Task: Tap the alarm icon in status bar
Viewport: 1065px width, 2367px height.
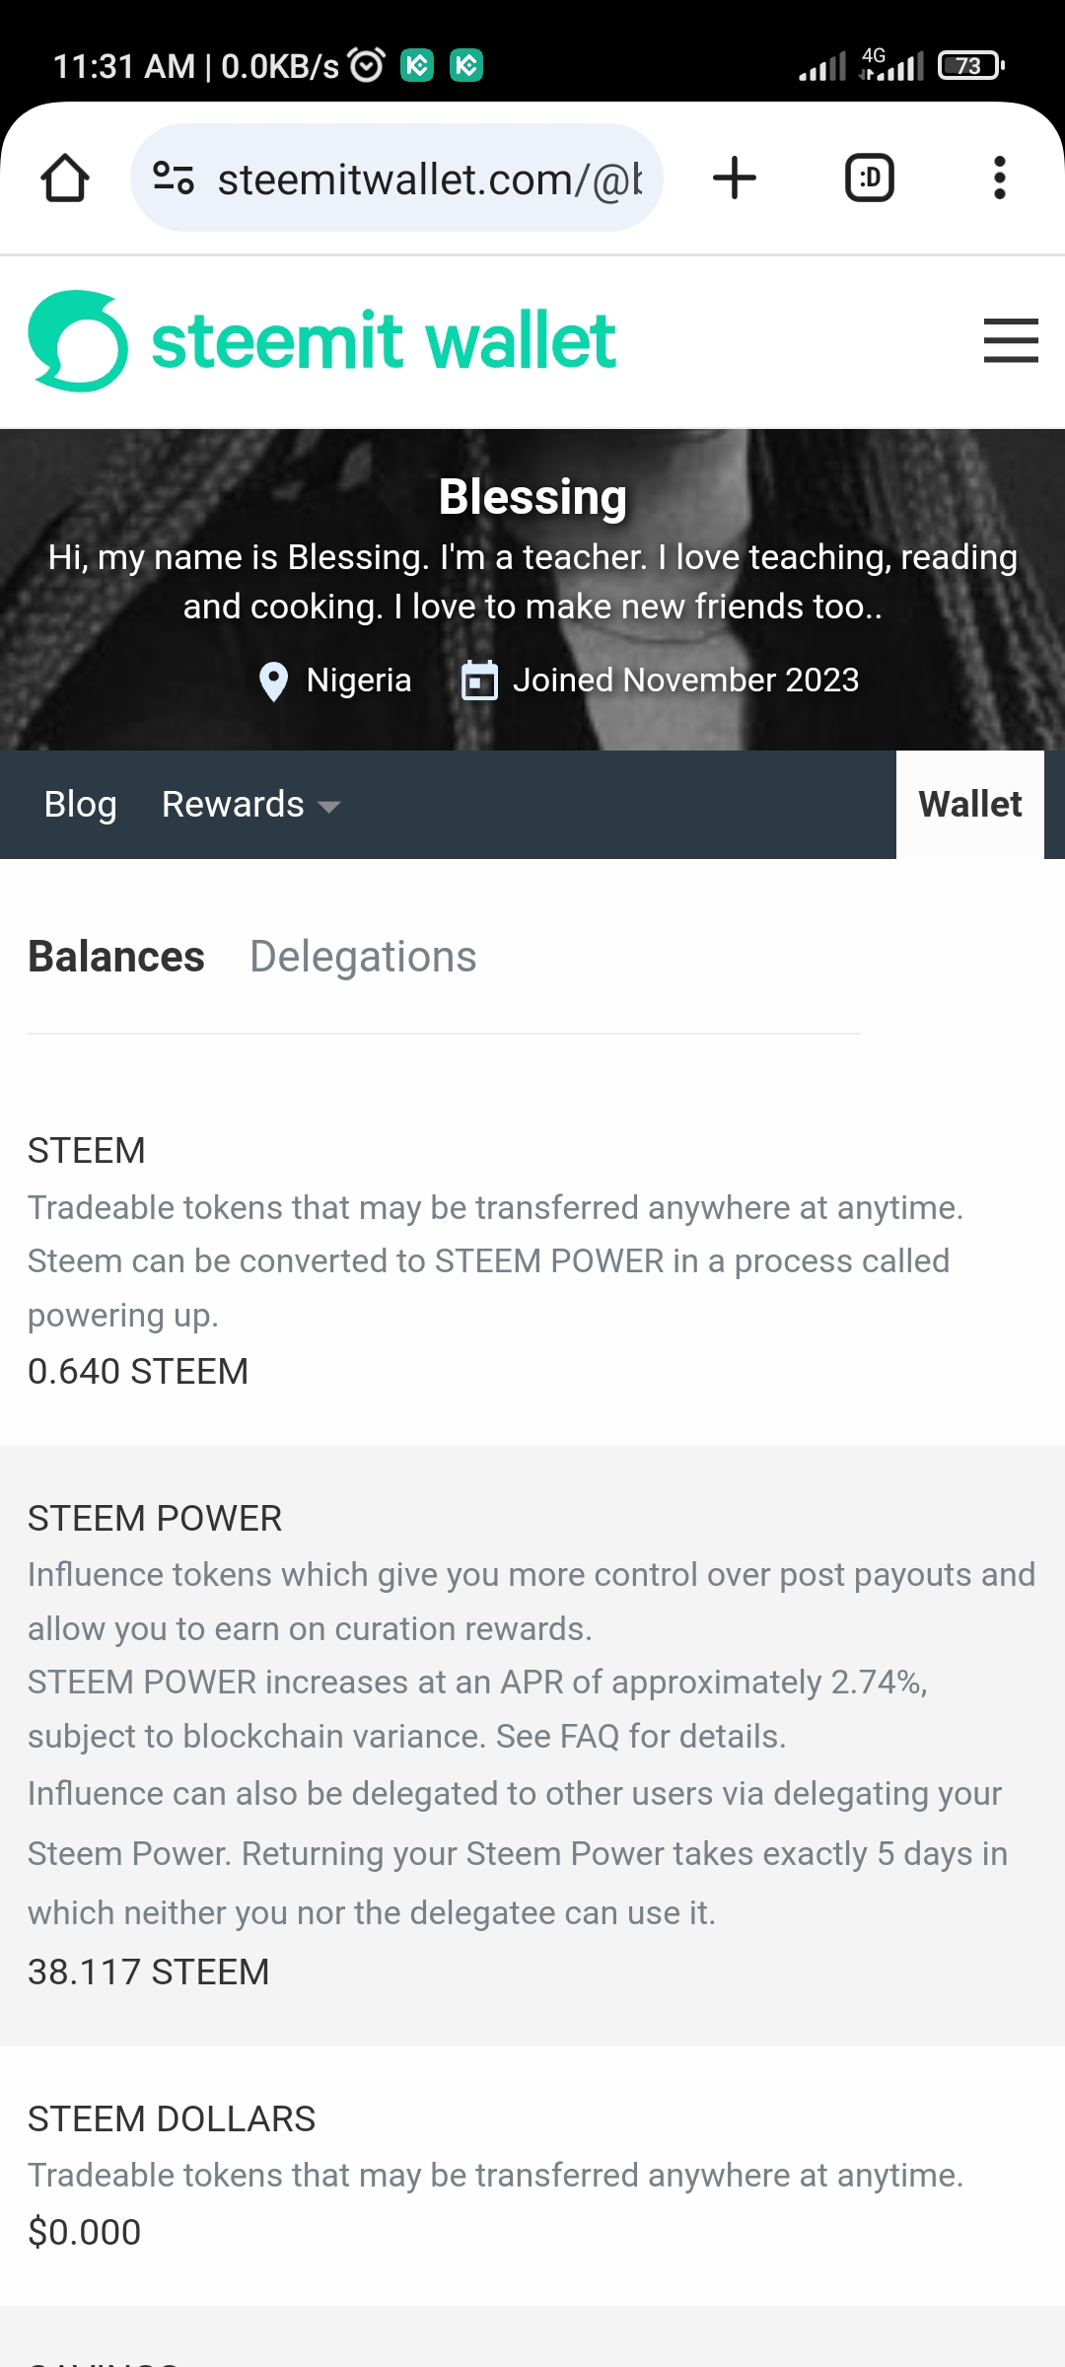Action: 368,66
